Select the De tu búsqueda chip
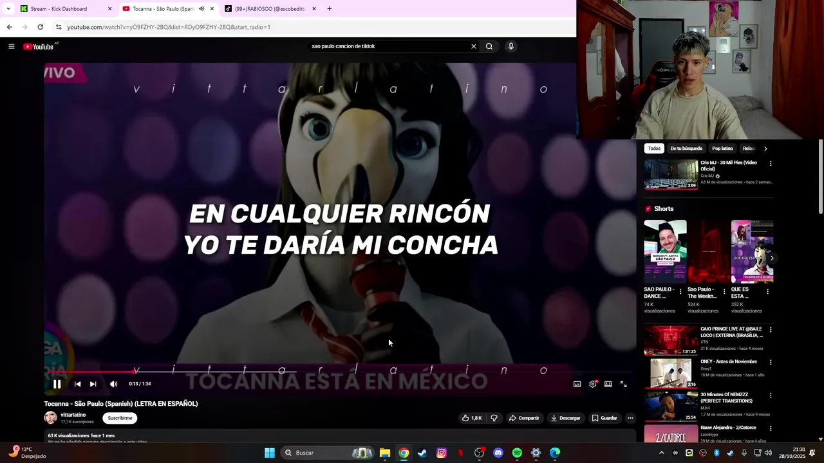 click(686, 149)
